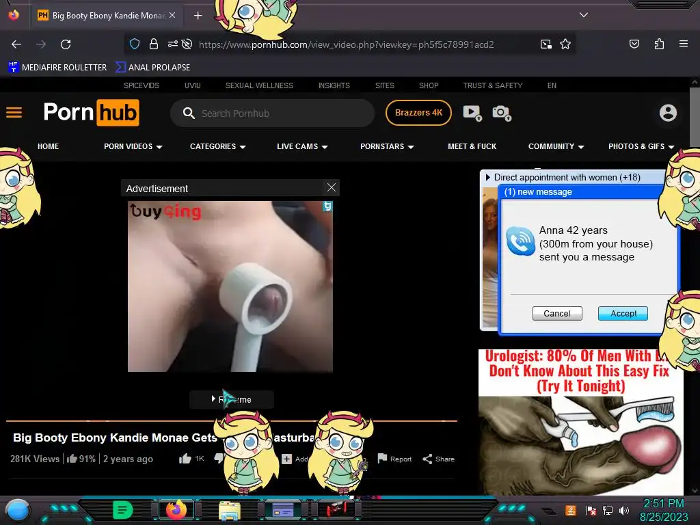Click the orange video progress bar
The width and height of the screenshot is (700, 525).
click(231, 420)
